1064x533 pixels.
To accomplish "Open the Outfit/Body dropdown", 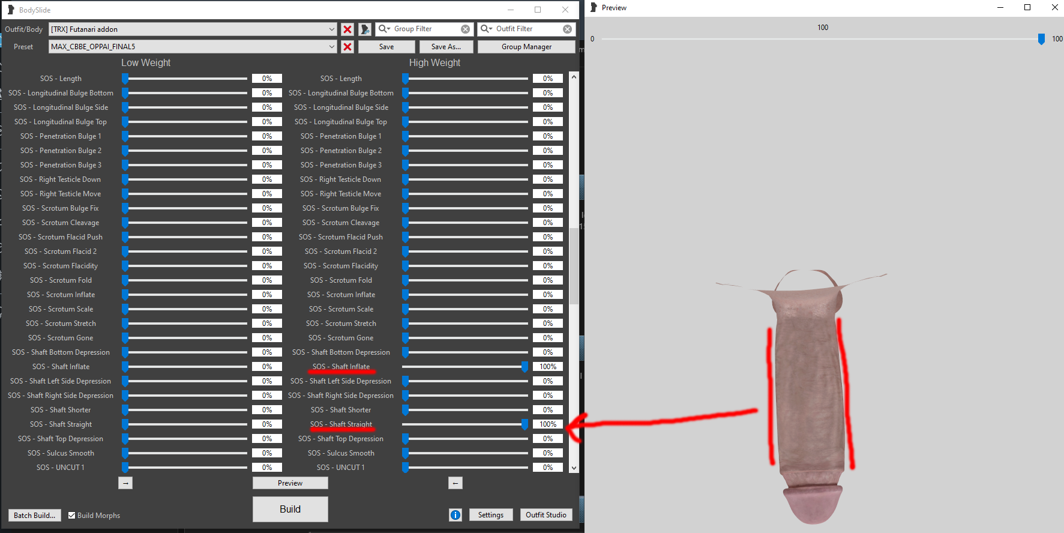I will click(332, 29).
